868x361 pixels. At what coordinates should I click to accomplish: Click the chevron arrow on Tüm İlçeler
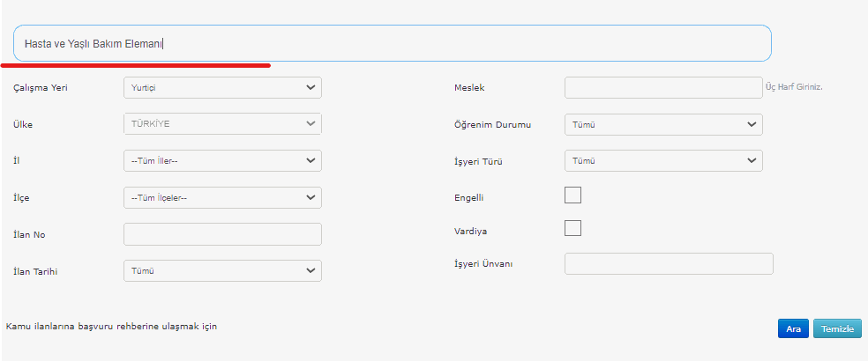pos(310,197)
